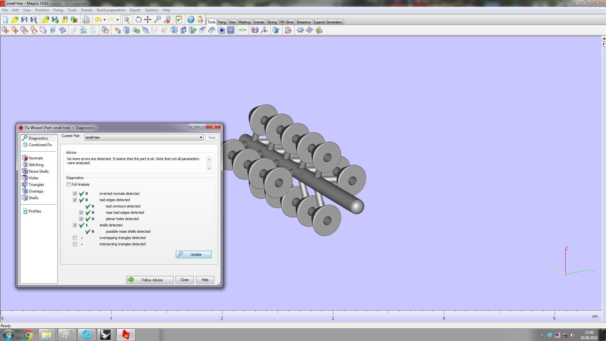The width and height of the screenshot is (606, 341).
Task: Open a project via the yellow folder icon
Action: coord(15,20)
